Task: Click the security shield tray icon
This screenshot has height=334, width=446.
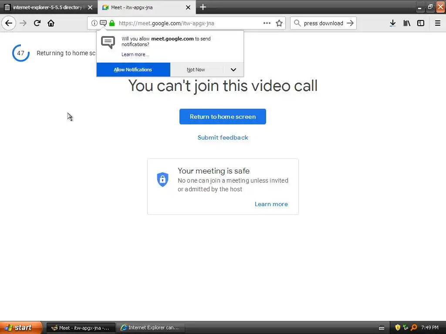Action: (398, 327)
